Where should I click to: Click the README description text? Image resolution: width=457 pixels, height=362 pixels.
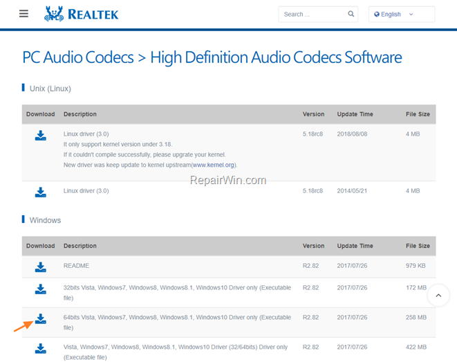tap(76, 266)
